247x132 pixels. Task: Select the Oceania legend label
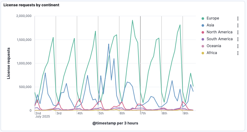click(214, 46)
